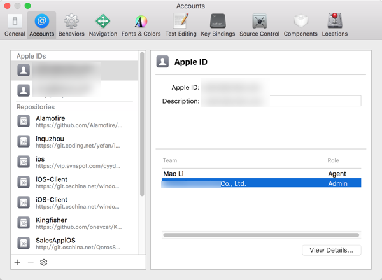Image resolution: width=382 pixels, height=280 pixels.
Task: Select the ios svnspot repository
Action: [x=74, y=162]
